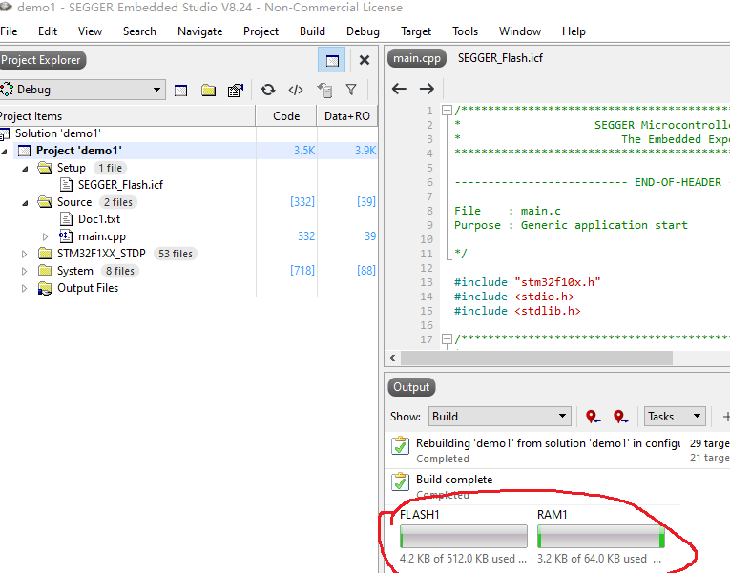Screen dimensions: 730x573
Task: Open the Window menu
Action: 519,31
